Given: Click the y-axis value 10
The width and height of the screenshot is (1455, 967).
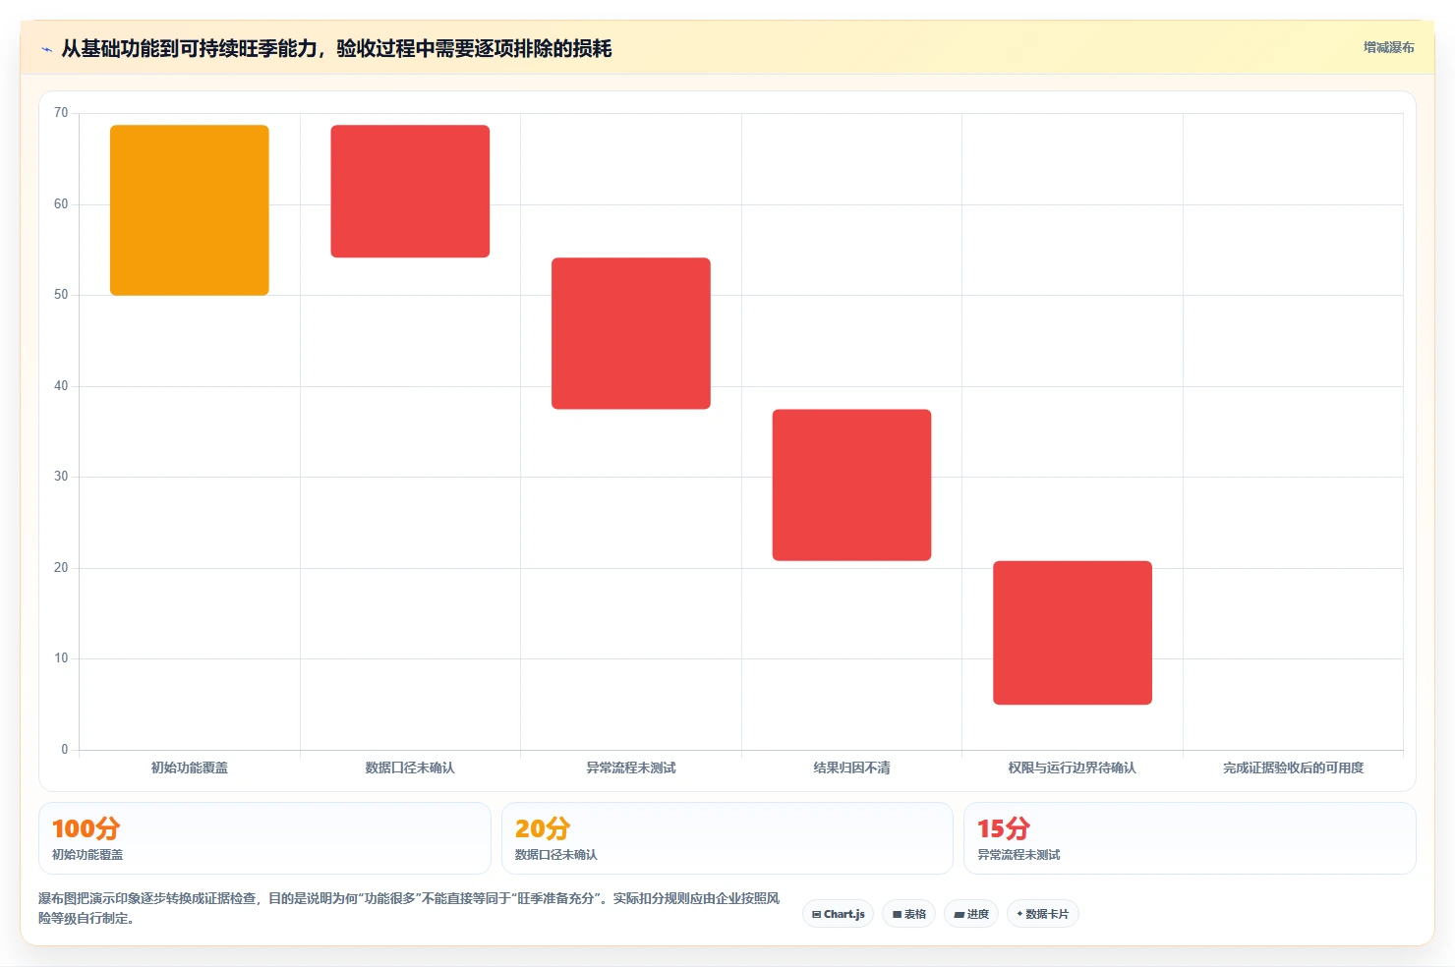Looking at the screenshot, I should tap(61, 658).
